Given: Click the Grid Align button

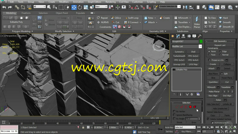Looking at the screenshot, I should [x=227, y=96].
